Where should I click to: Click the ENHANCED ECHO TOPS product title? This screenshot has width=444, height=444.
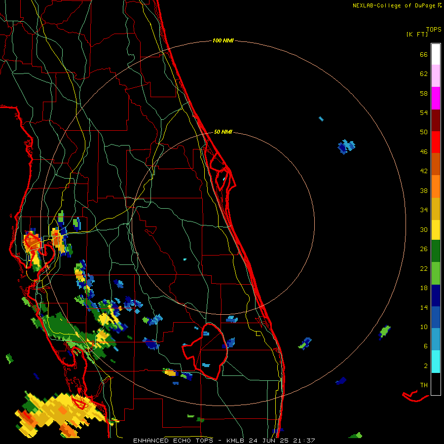173,441
